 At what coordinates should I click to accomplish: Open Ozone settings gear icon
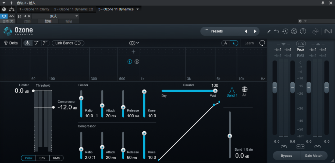294,31
